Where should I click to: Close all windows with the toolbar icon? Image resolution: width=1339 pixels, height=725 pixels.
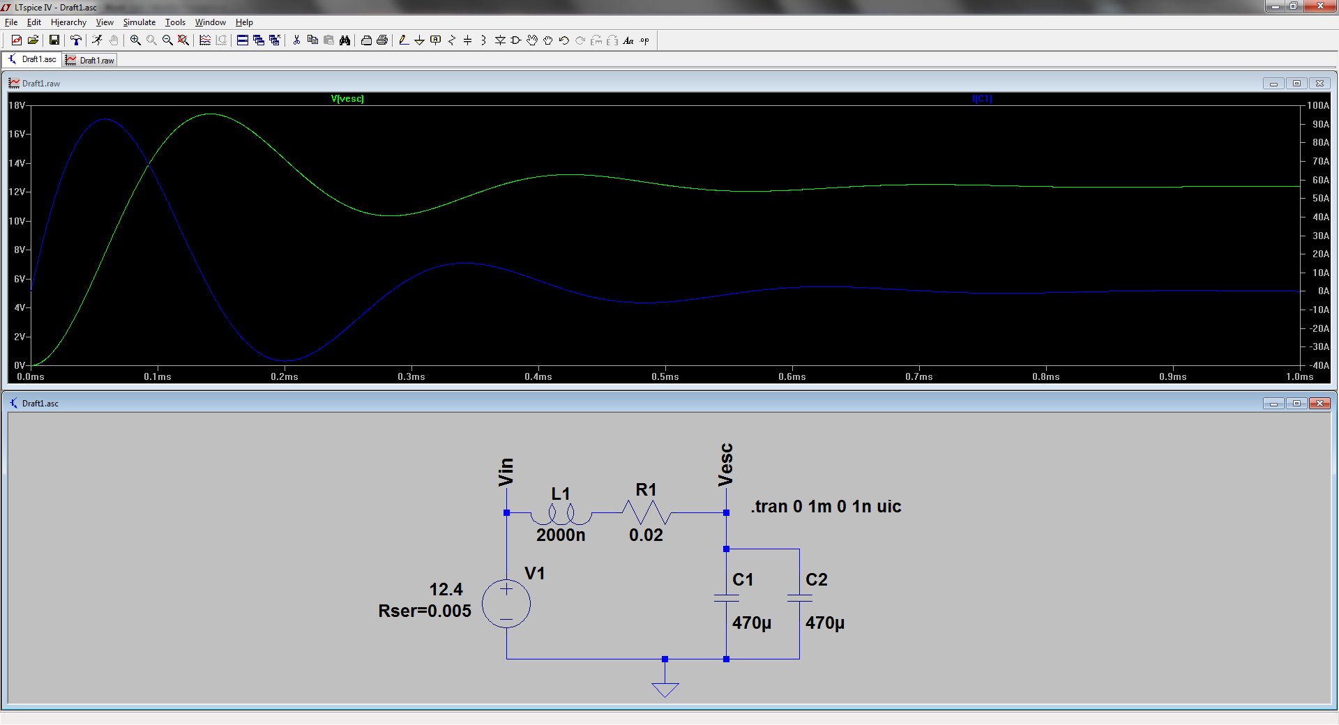pos(274,40)
